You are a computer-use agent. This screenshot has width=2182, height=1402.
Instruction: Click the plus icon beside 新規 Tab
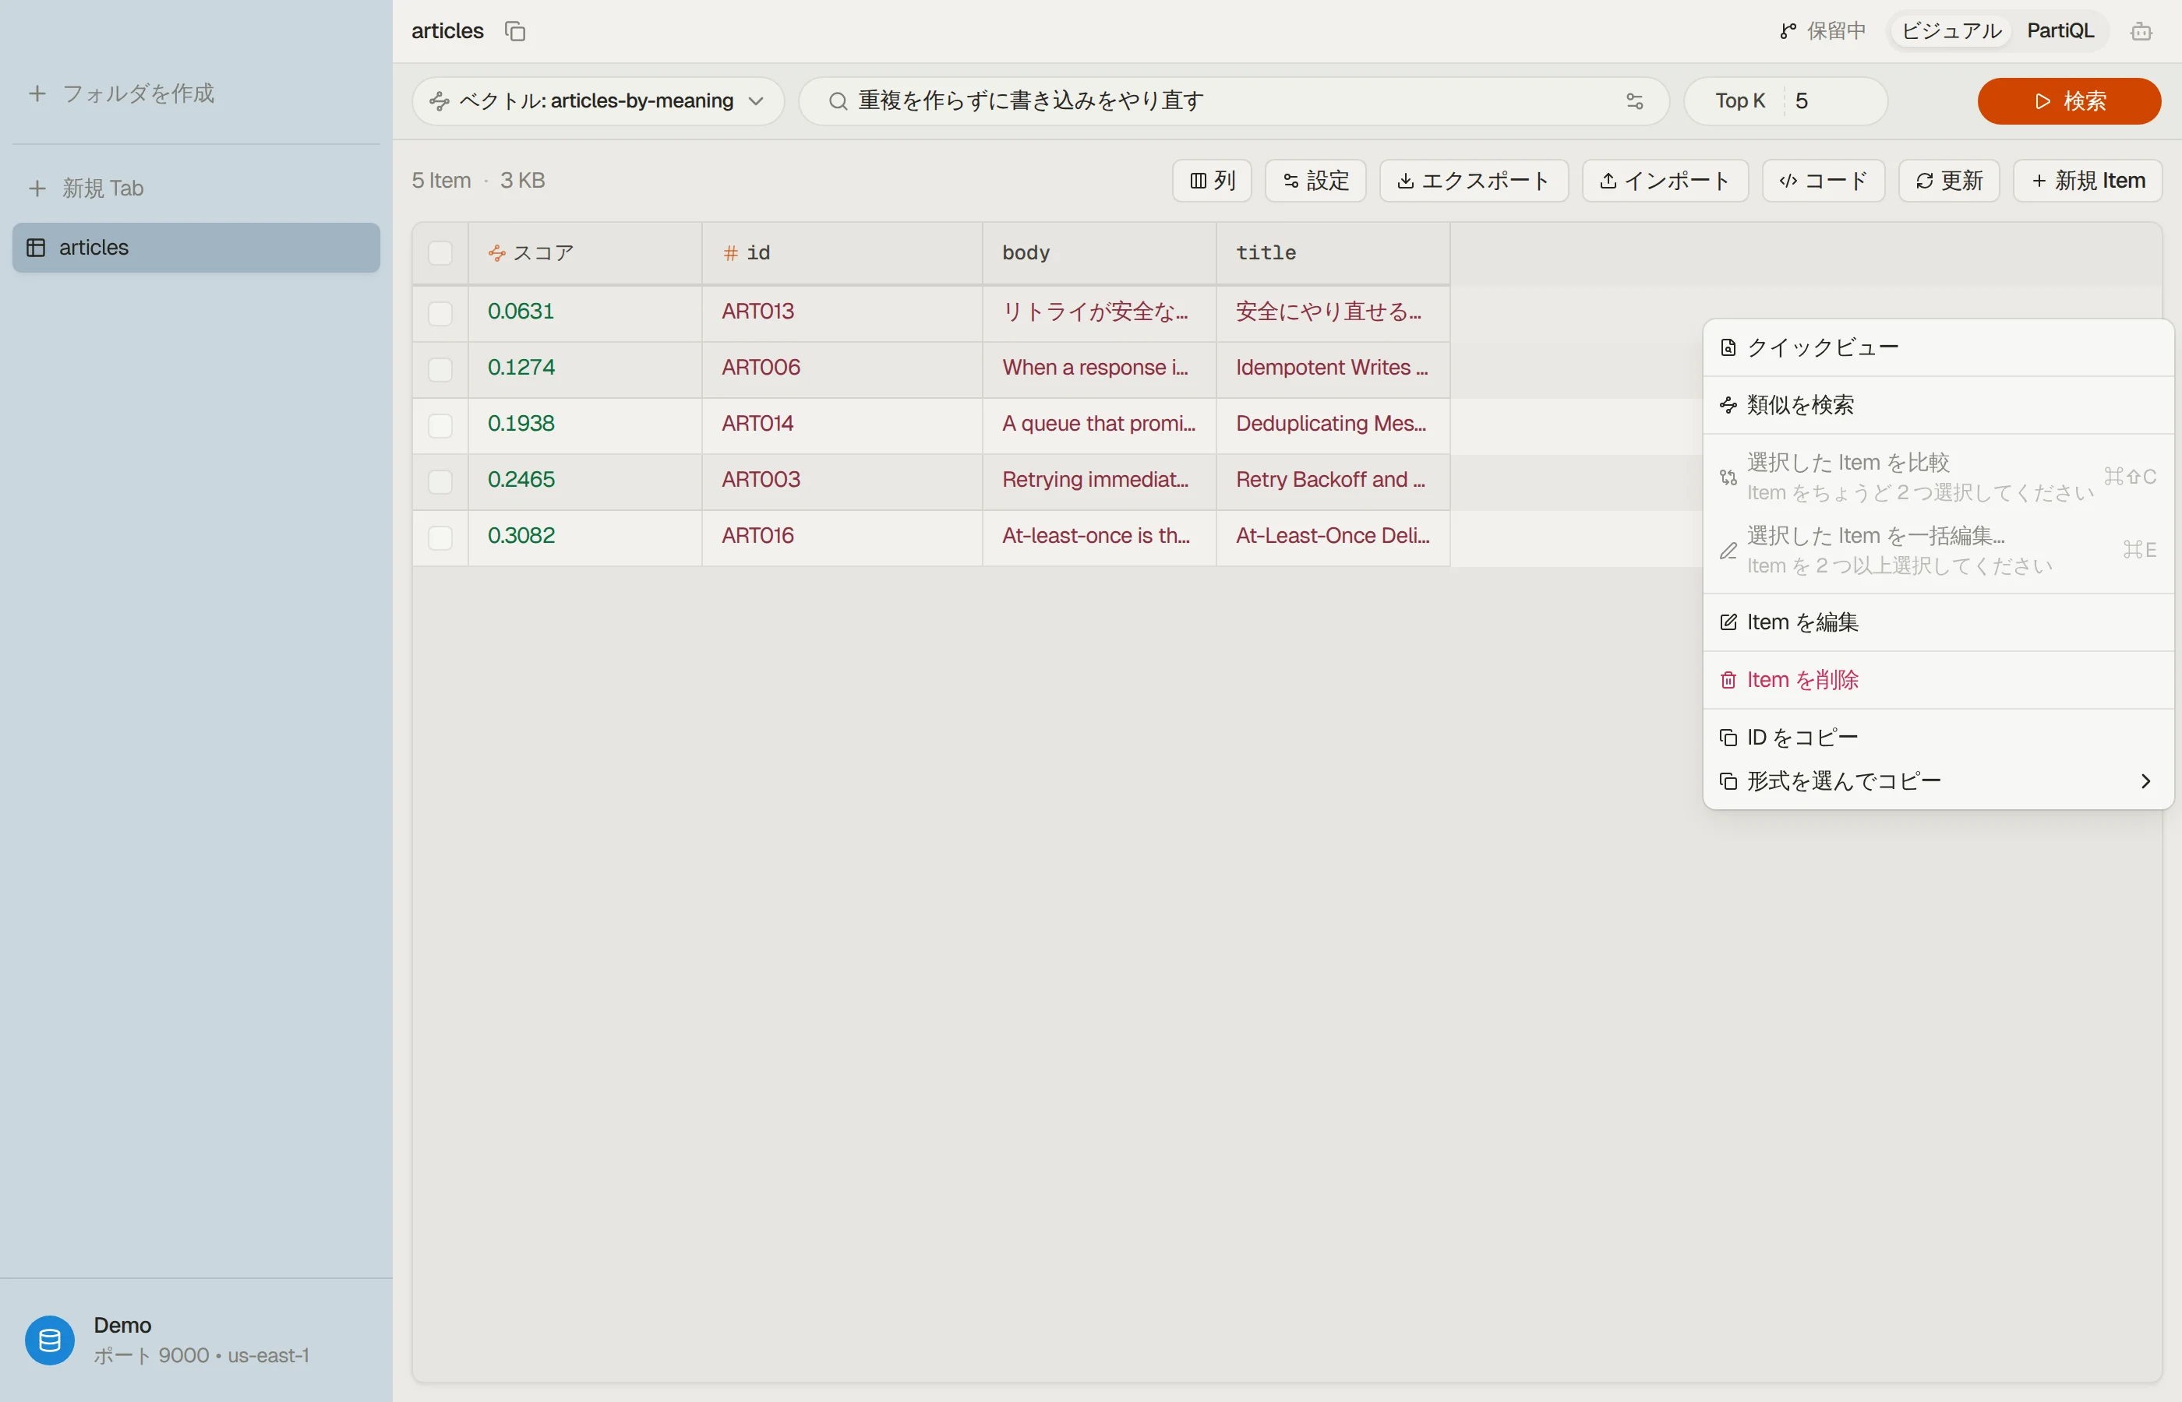[x=37, y=188]
